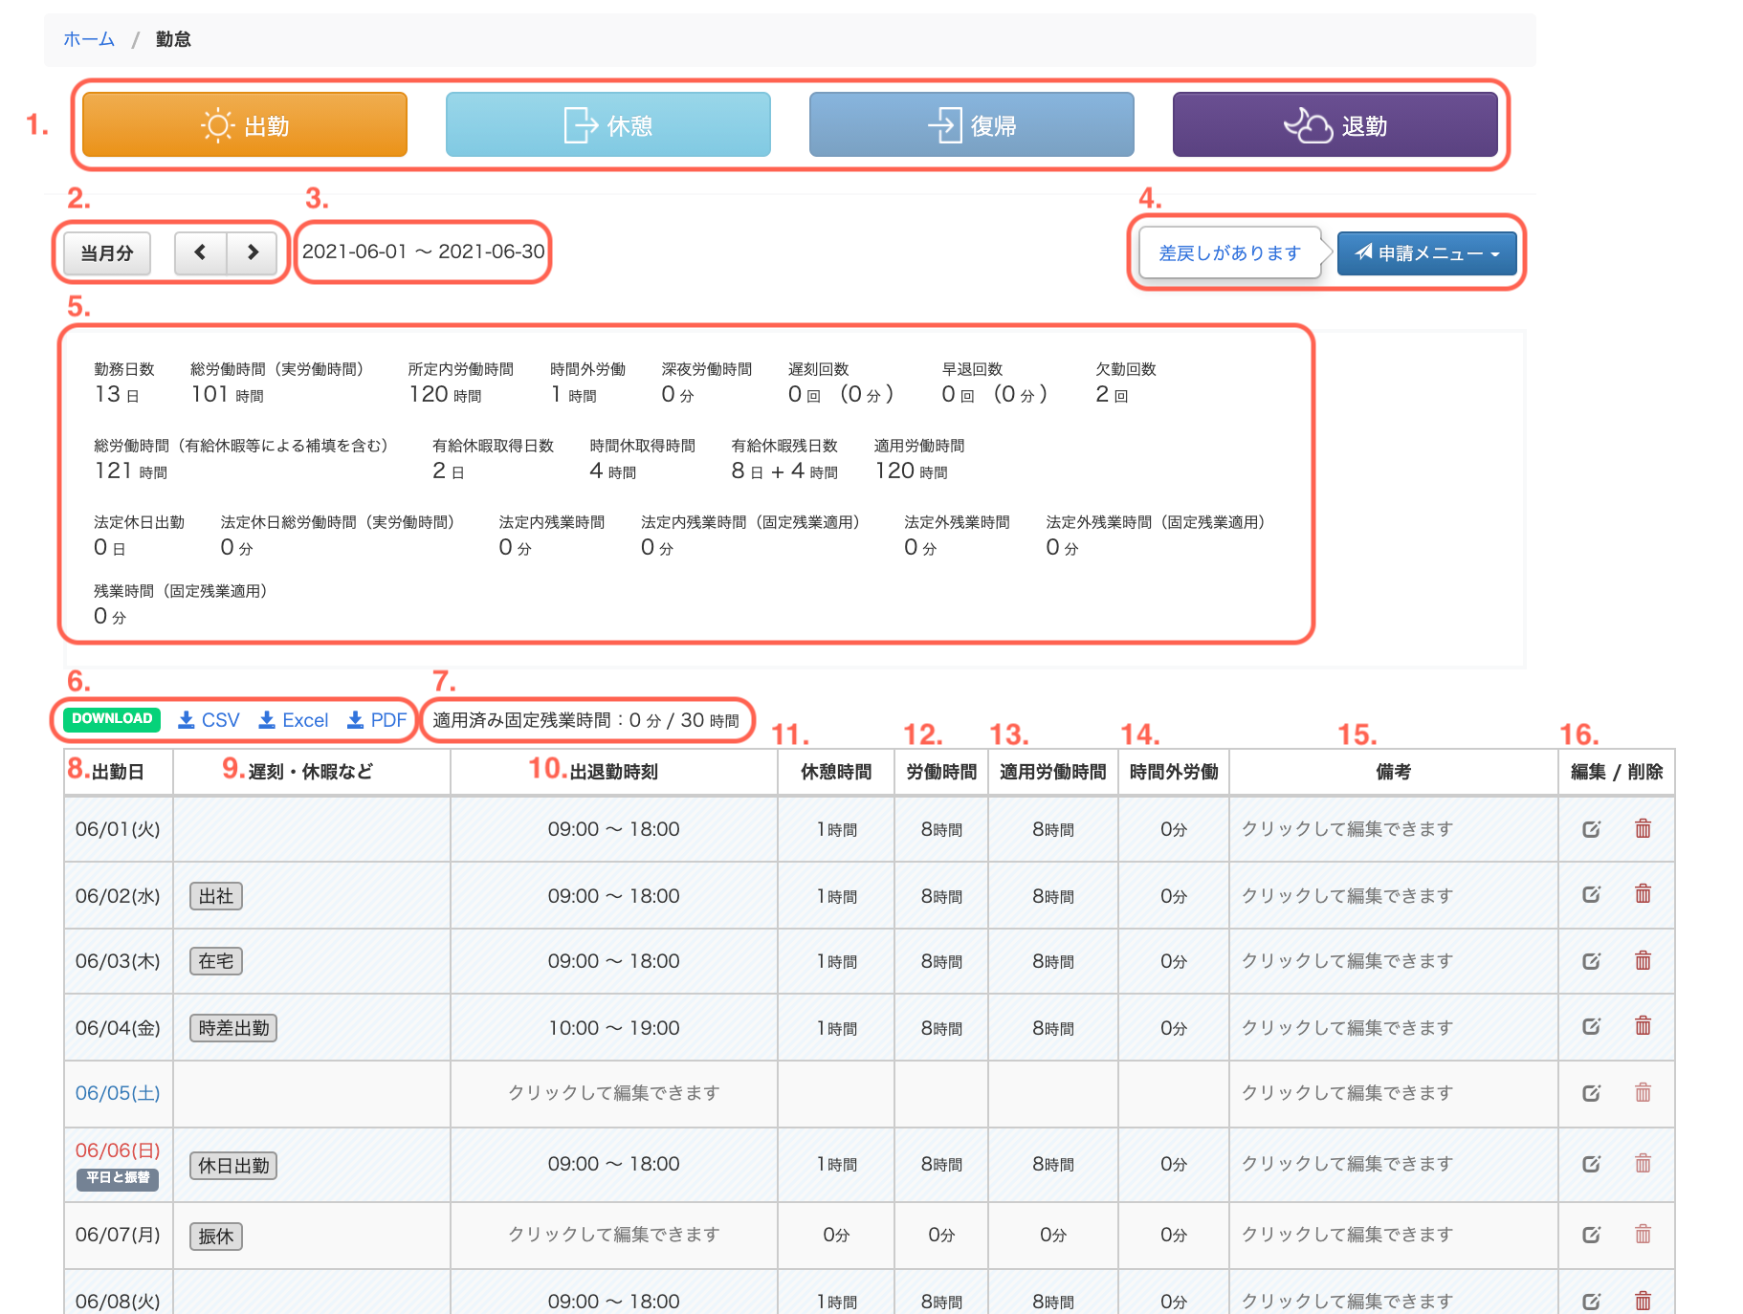Viewport: 1743px width, 1314px height.
Task: Delete the 06/03(木) row with trash icon
Action: click(x=1643, y=960)
